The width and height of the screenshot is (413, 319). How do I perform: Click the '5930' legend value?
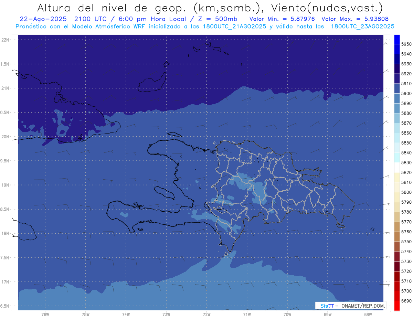tap(406, 64)
